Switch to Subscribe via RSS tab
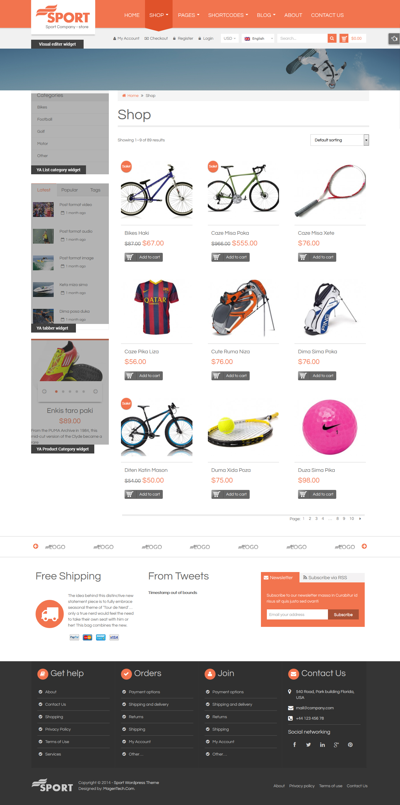 click(x=325, y=577)
